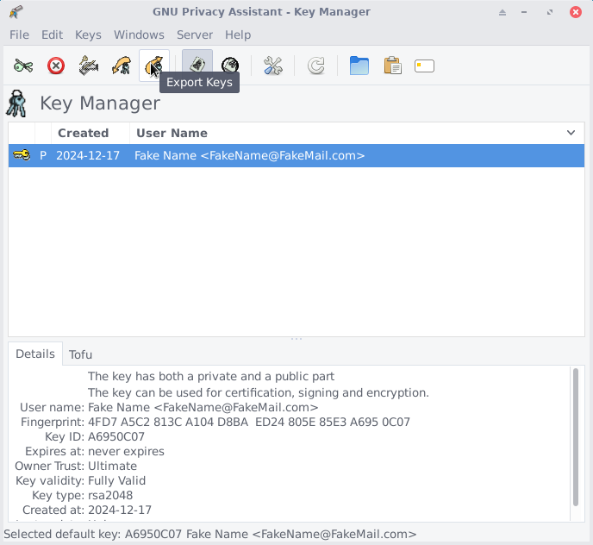The width and height of the screenshot is (593, 545).
Task: Click the '2024-12-17' created date cell
Action: coord(88,155)
